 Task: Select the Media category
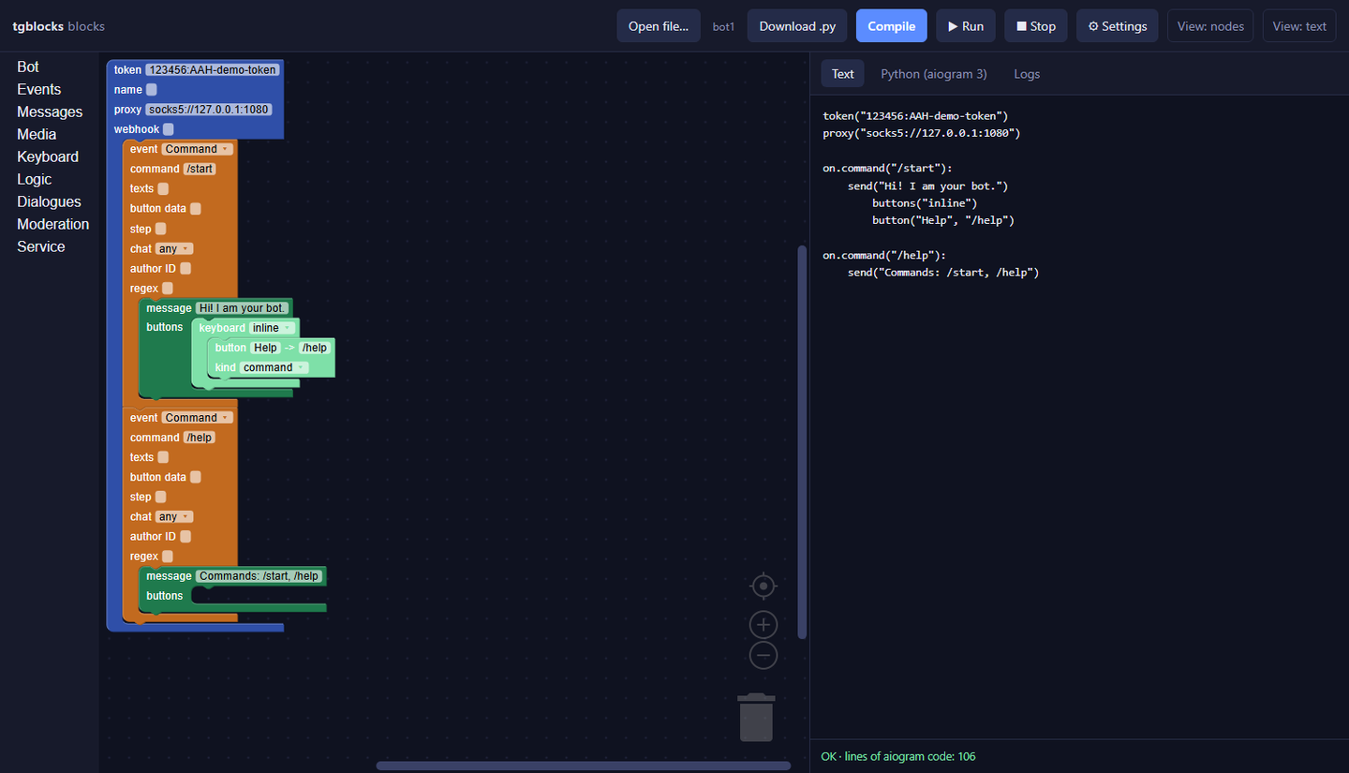click(x=37, y=134)
